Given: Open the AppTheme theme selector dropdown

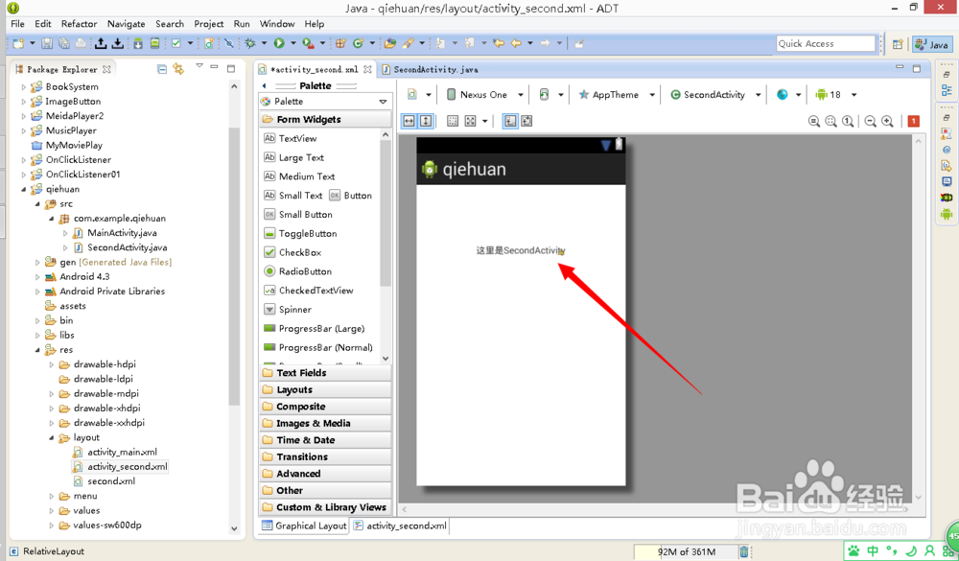Looking at the screenshot, I should coord(615,94).
